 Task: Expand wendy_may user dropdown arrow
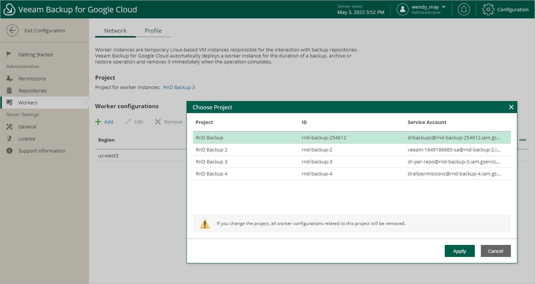[444, 7]
